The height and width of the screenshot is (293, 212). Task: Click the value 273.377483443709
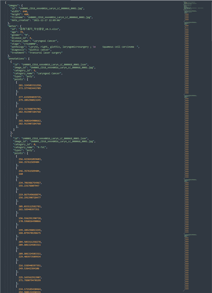click(29, 88)
